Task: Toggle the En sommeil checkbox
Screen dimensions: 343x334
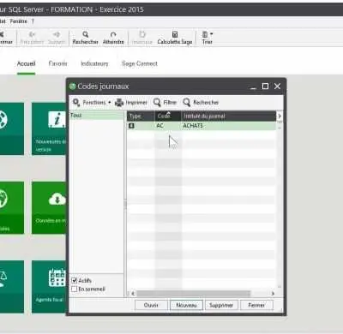Action: tap(75, 289)
